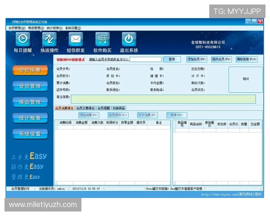270x216 pixels.
Task: Click the 消费金额 column header
Action: (x=81, y=123)
